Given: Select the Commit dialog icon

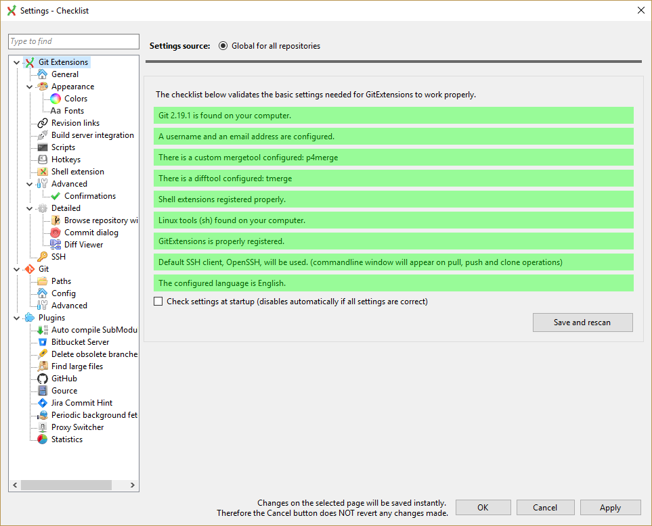Looking at the screenshot, I should [x=56, y=232].
